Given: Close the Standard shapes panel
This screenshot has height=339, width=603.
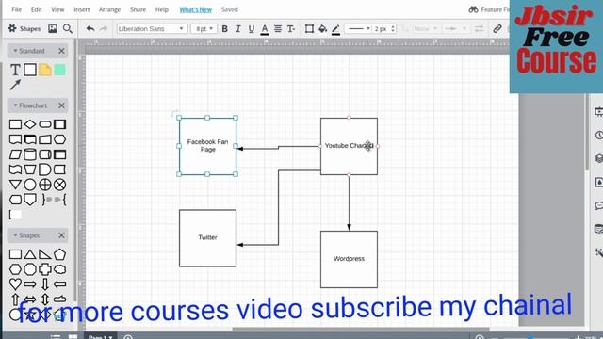Looking at the screenshot, I should pos(61,51).
